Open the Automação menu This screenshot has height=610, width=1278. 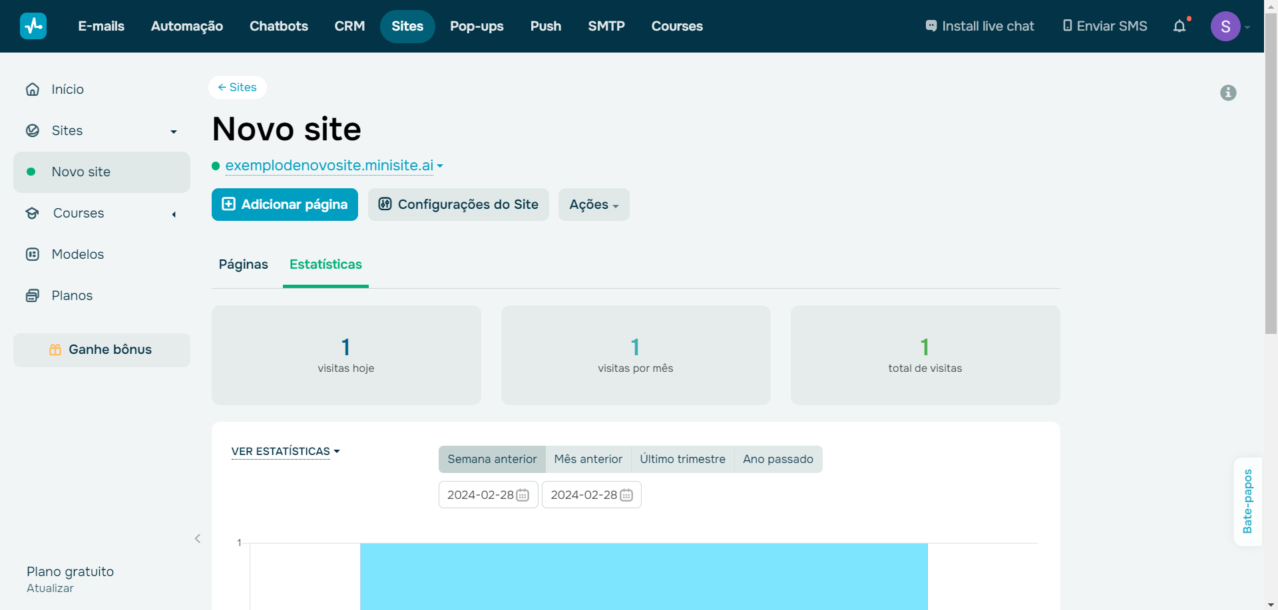[x=187, y=26]
